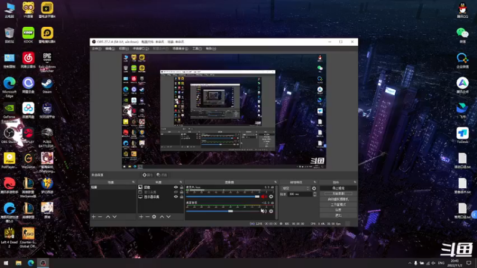Toggle visibility of display capture source
The width and height of the screenshot is (477, 268).
(176, 197)
